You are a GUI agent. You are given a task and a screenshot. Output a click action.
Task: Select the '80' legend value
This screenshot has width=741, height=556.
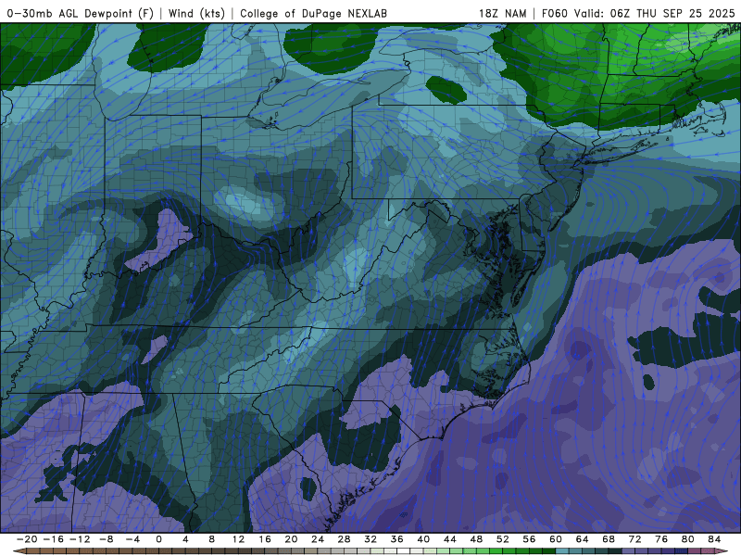688,539
